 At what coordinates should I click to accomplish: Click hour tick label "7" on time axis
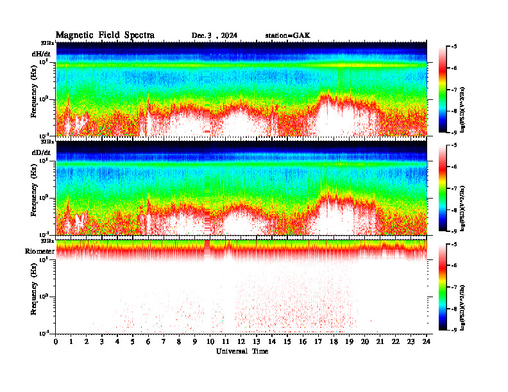[x=164, y=342]
